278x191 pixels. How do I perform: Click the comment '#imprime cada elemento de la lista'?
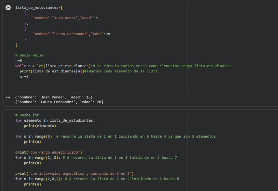click(x=121, y=71)
